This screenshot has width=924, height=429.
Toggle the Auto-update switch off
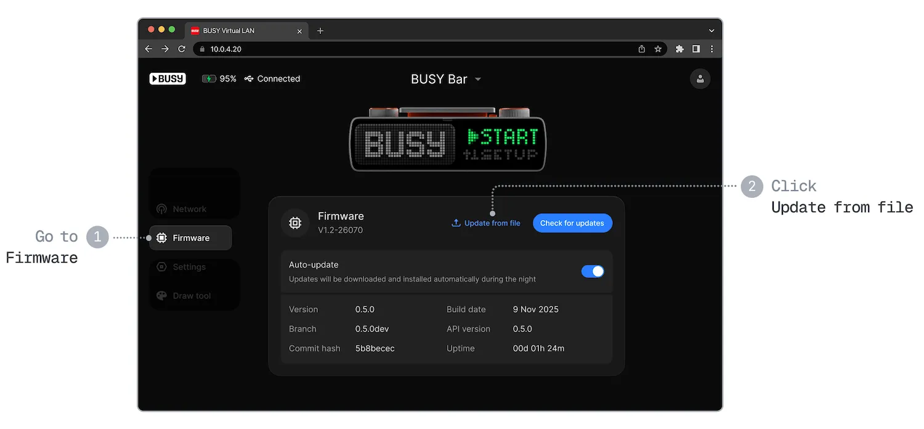593,271
